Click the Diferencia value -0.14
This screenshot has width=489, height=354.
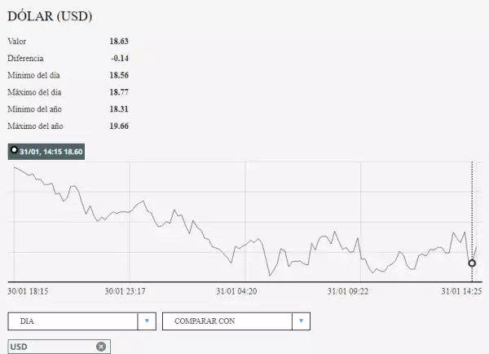120,58
